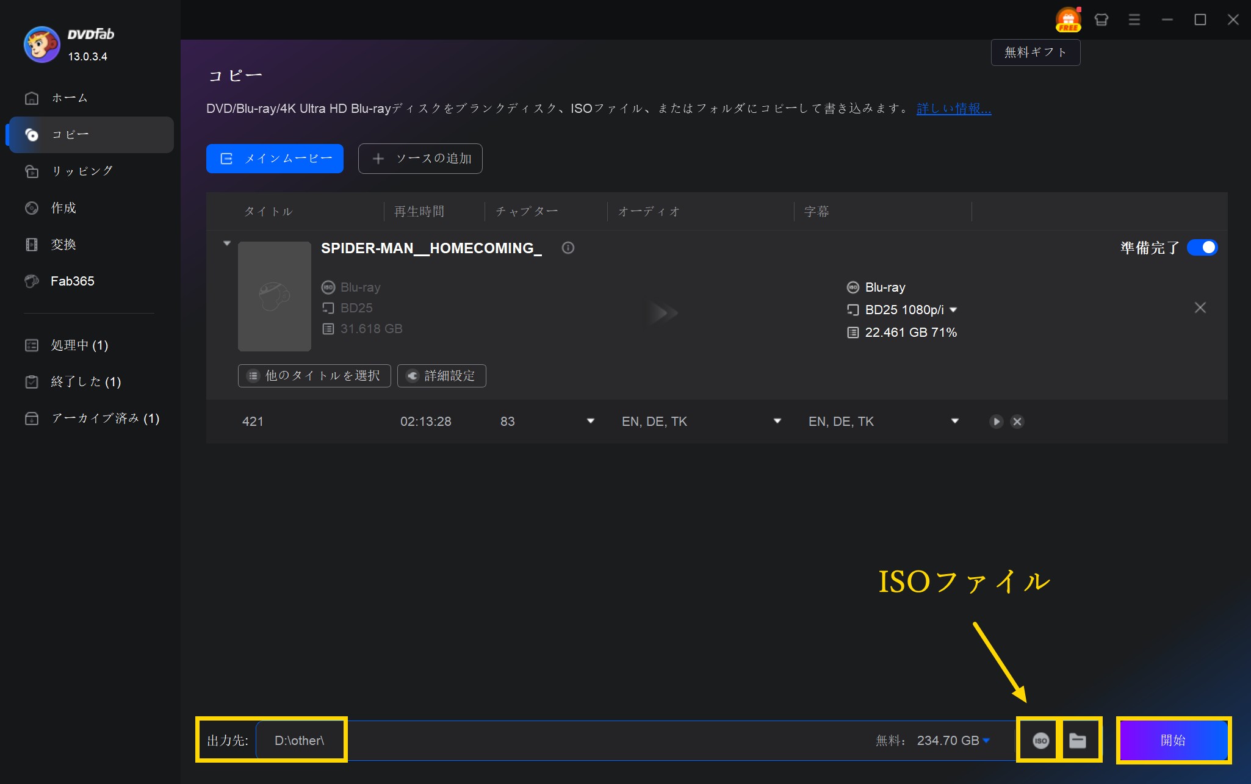The image size is (1251, 784).
Task: Select the コピー sidebar item
Action: pos(92,135)
